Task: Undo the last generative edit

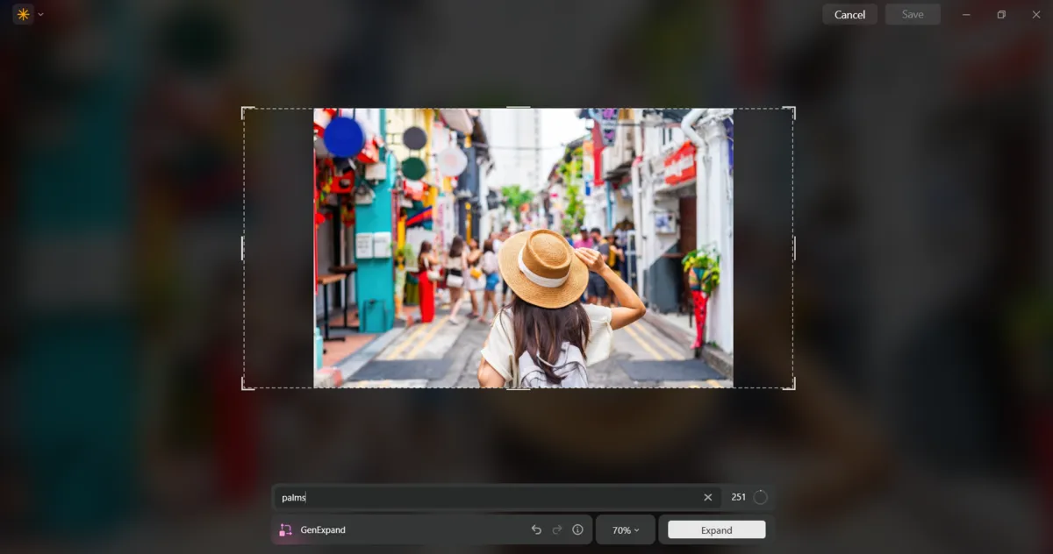Action: [x=536, y=529]
